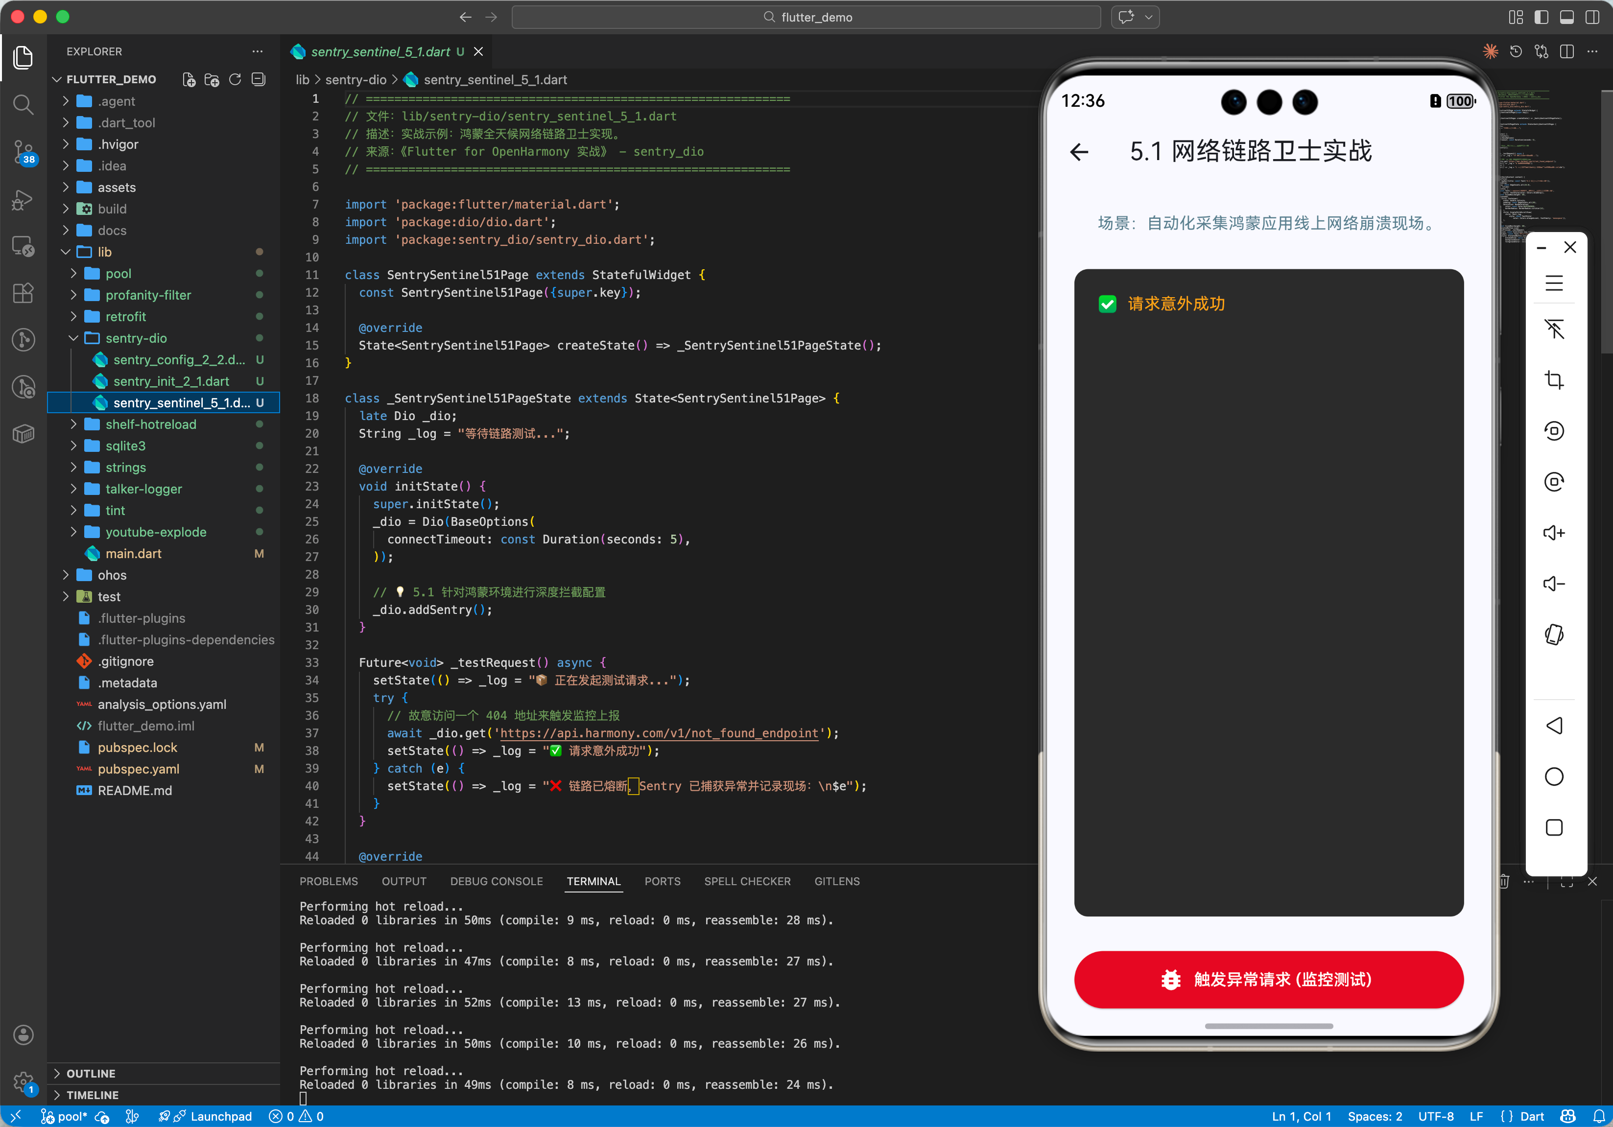Expand the shelf-hotreload folder

pyautogui.click(x=150, y=424)
